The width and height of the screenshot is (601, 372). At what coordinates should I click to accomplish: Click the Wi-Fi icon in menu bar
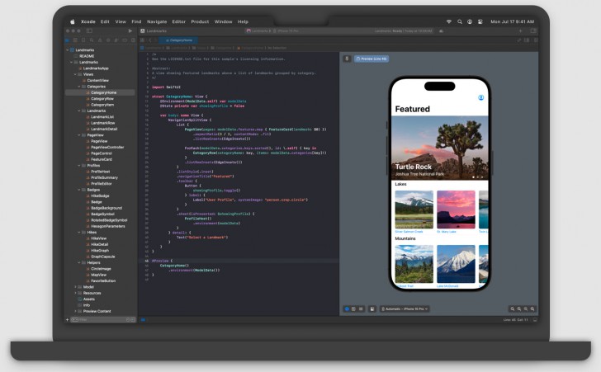point(449,21)
